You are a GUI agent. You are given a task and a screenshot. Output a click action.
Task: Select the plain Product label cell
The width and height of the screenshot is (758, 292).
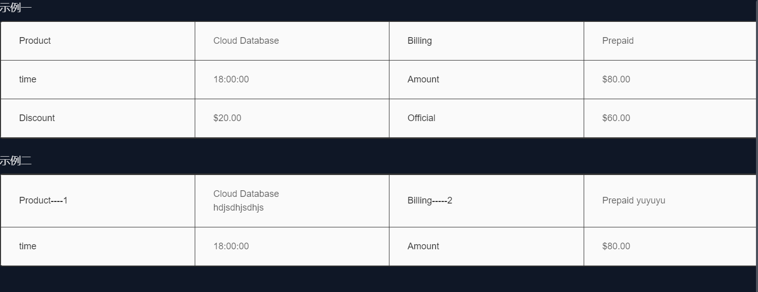coord(35,41)
